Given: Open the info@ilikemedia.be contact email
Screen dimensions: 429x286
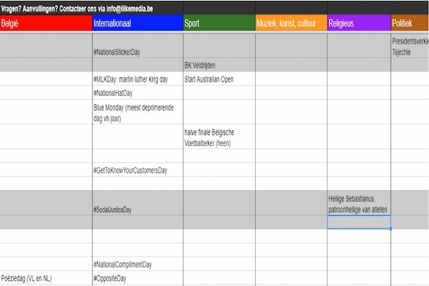Looking at the screenshot, I should 129,9.
